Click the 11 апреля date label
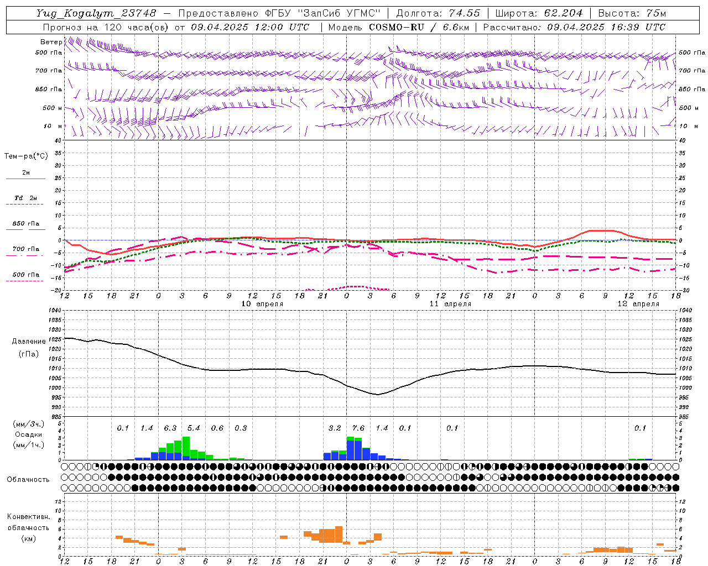708x566 pixels. pyautogui.click(x=450, y=304)
